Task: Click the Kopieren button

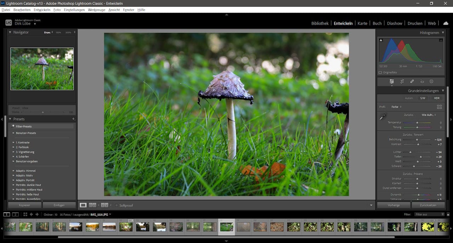Action: [x=24, y=205]
